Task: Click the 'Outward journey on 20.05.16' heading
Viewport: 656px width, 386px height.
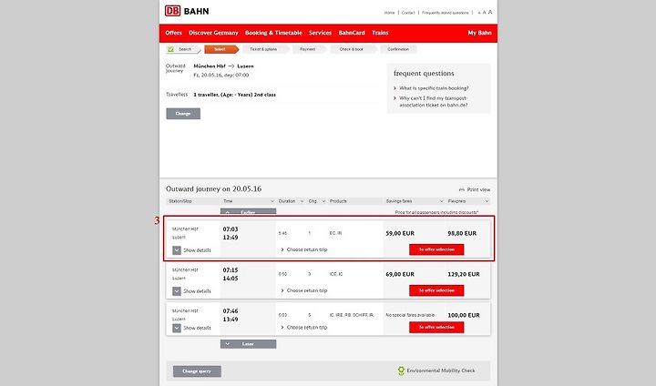Action: 213,189
